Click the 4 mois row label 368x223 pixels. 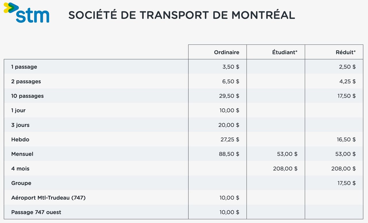pos(20,169)
